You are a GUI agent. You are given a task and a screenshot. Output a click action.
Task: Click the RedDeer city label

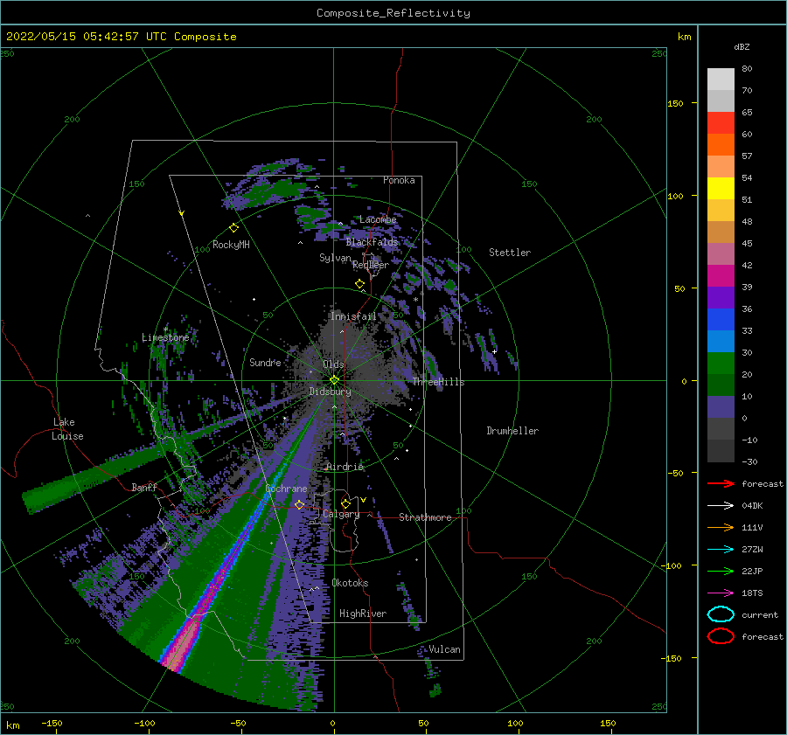pos(371,265)
